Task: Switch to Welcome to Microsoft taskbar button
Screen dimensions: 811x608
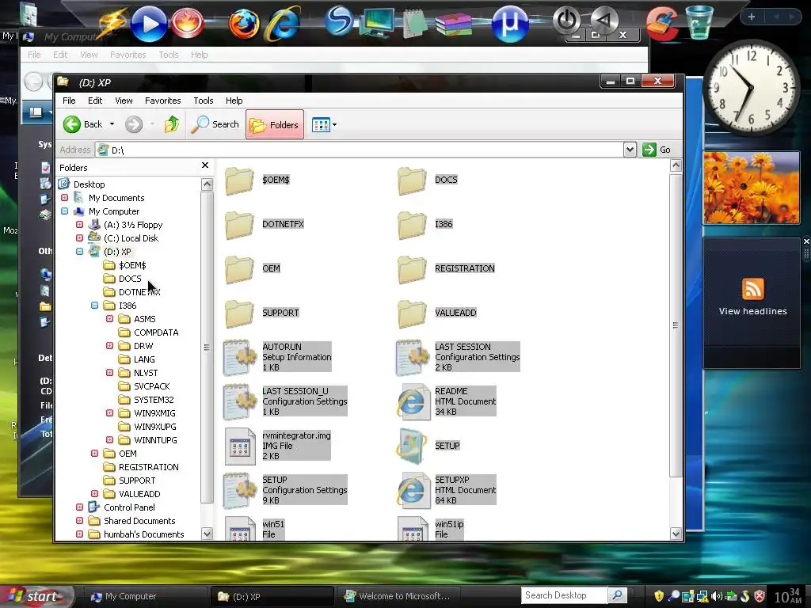Action: tap(398, 596)
